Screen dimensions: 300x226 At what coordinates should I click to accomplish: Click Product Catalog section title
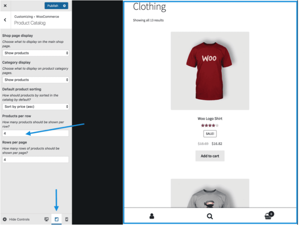point(30,23)
